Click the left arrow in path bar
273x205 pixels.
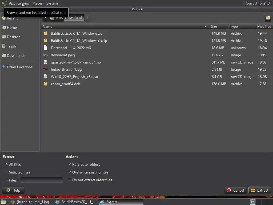click(x=46, y=18)
